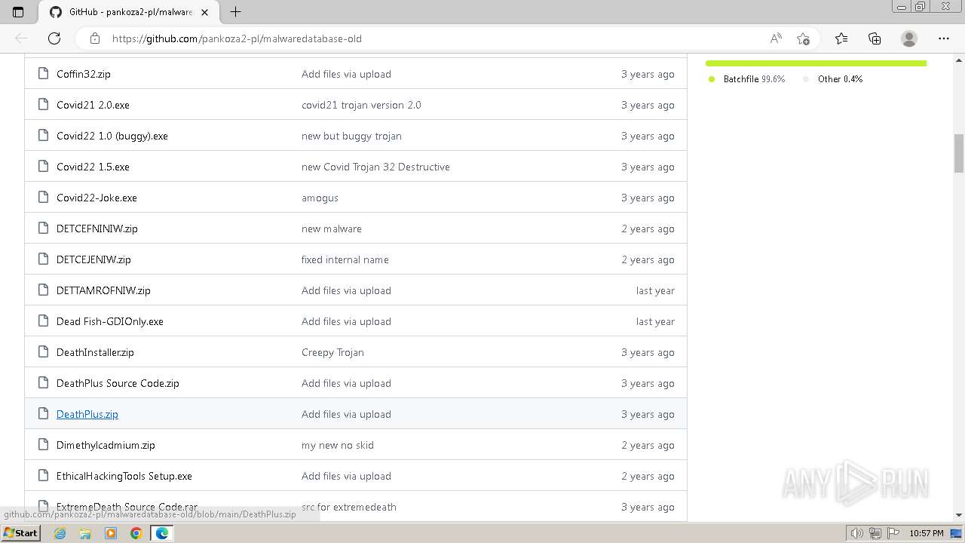Viewport: 965px width, 543px height.
Task: Open the Covid22 1.5.exe file
Action: click(93, 167)
